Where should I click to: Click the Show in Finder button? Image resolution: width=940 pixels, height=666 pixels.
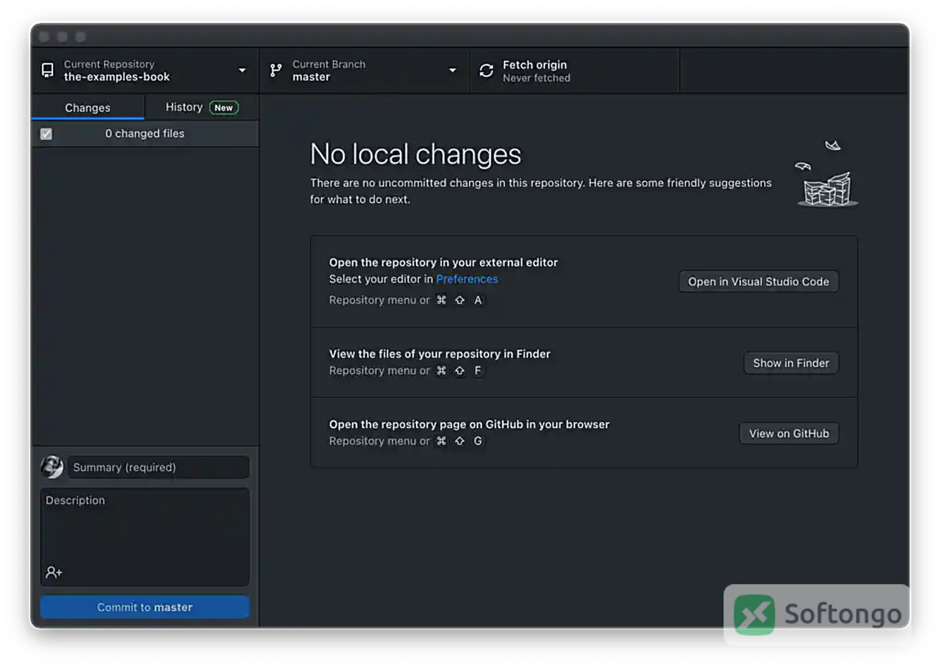pos(791,363)
